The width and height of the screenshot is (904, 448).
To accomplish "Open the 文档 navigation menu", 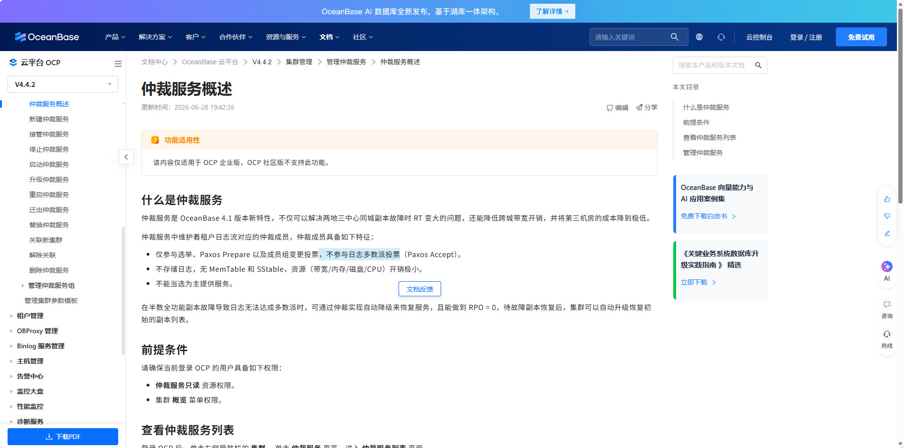I will (x=330, y=37).
